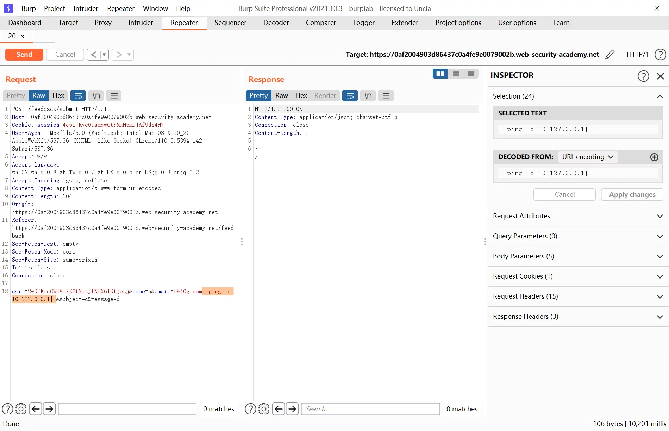Select Raw view in Request panel
Viewport: 669px width, 431px height.
39,96
